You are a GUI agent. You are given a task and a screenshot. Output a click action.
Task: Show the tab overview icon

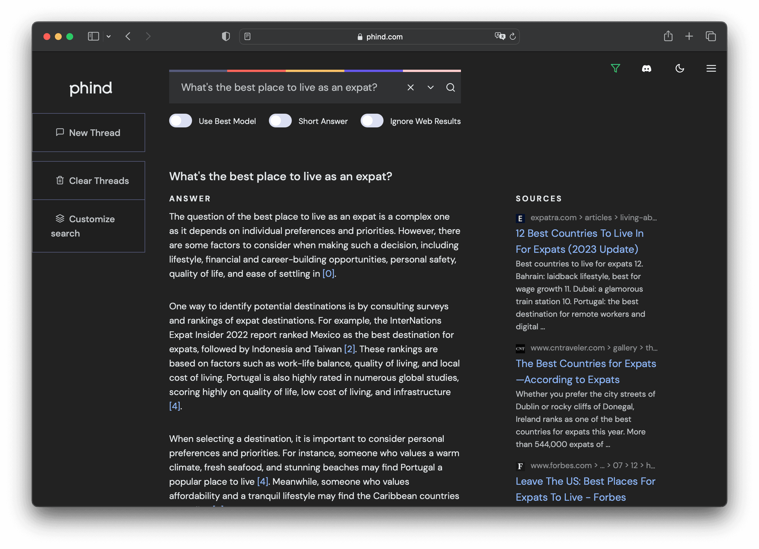click(710, 36)
